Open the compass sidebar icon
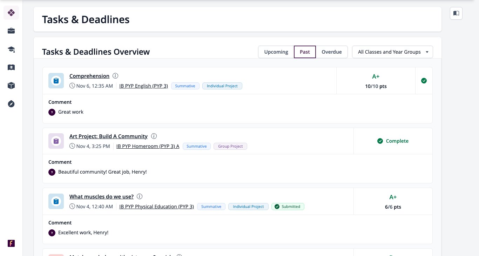Viewport: 479px width, 256px height. (x=11, y=104)
